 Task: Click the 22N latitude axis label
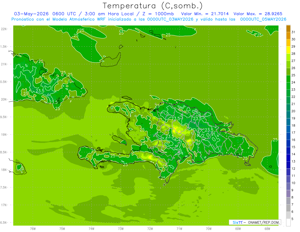(x=4, y=29)
